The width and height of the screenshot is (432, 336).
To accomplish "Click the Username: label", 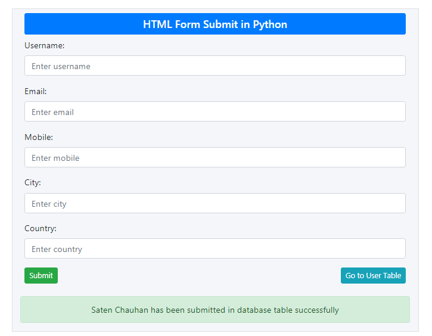I will [x=44, y=45].
